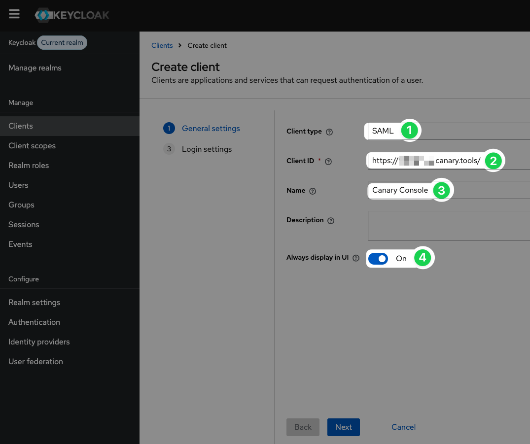
Task: Click the Next button
Action: click(x=344, y=427)
